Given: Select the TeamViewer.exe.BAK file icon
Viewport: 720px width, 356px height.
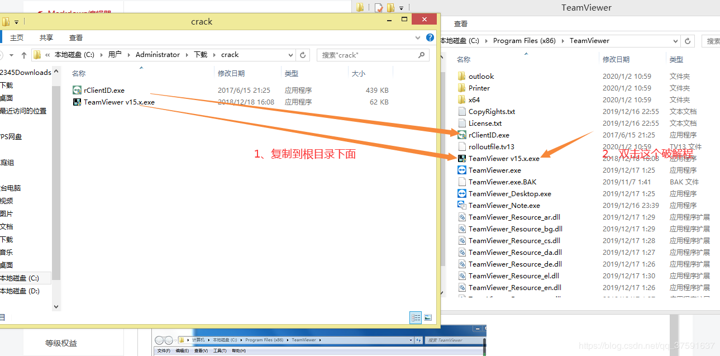Looking at the screenshot, I should (x=461, y=182).
